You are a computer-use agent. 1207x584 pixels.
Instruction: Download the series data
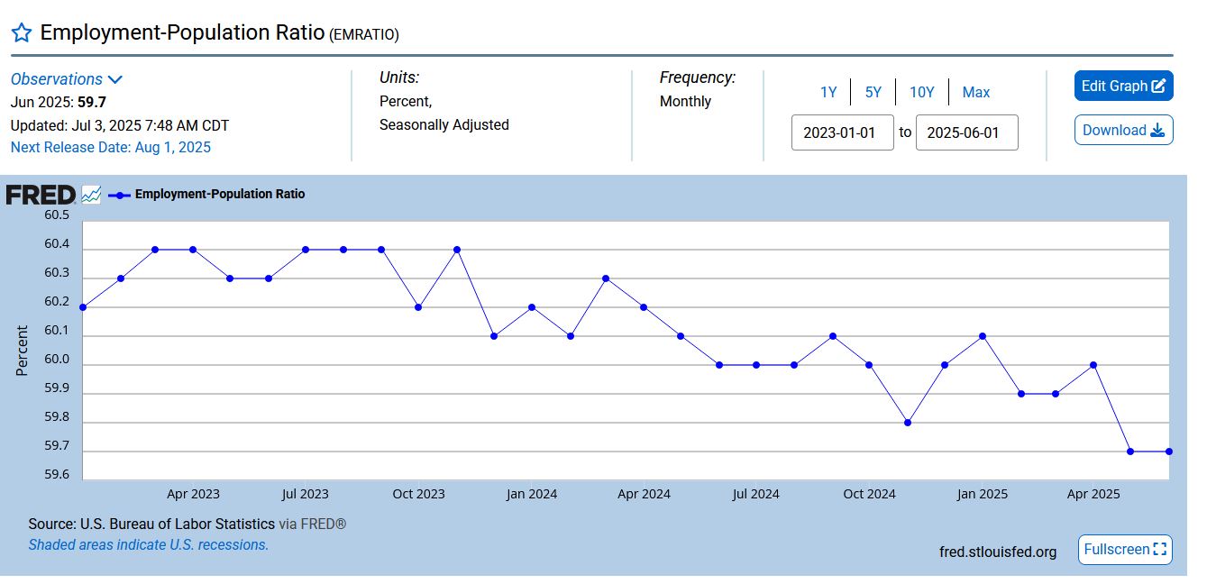(x=1123, y=130)
